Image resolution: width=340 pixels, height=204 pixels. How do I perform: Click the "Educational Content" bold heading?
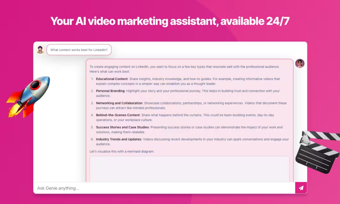click(112, 79)
